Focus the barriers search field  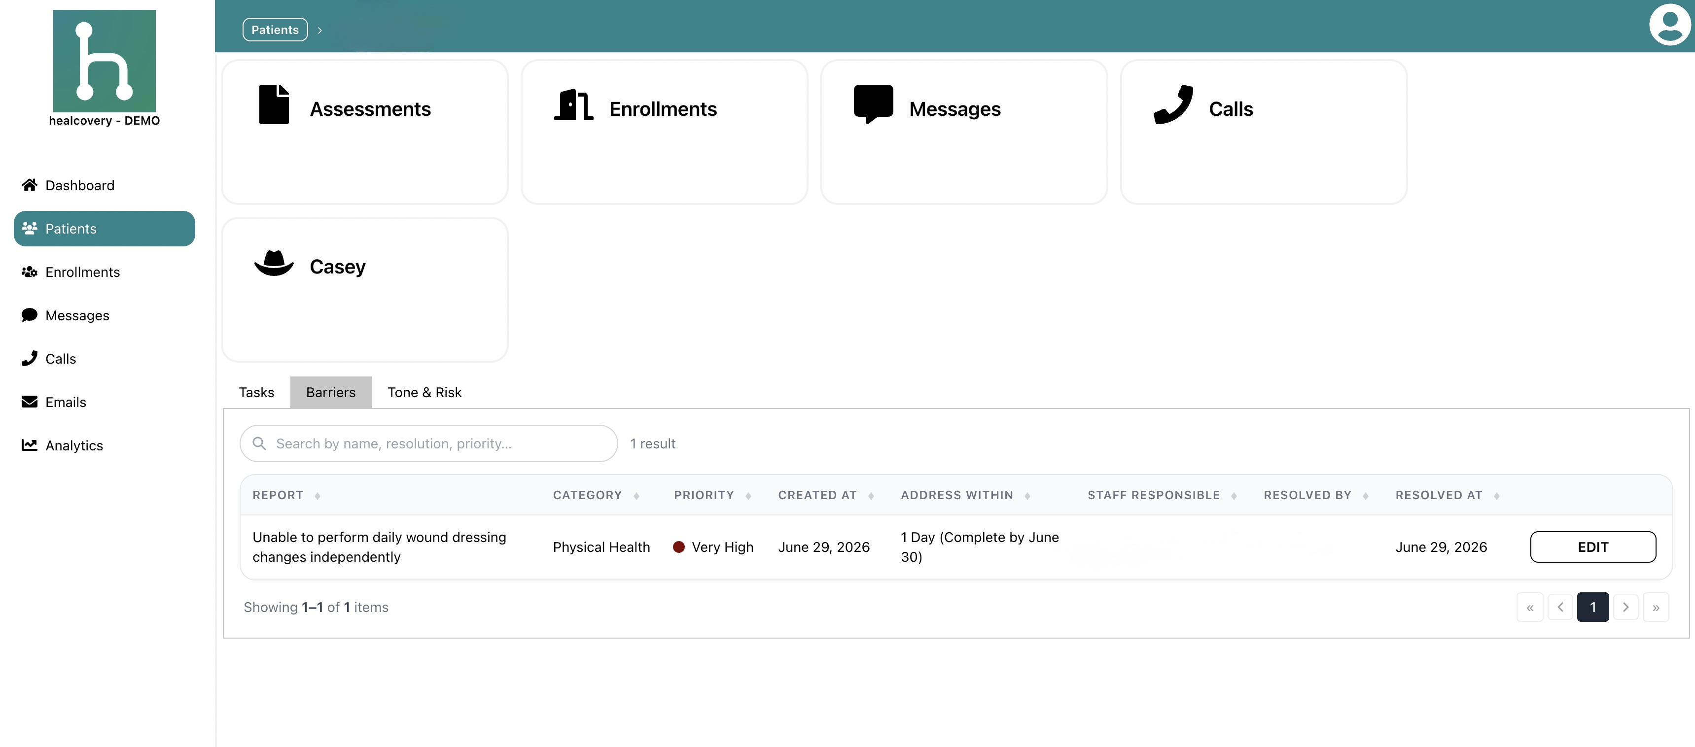point(428,444)
